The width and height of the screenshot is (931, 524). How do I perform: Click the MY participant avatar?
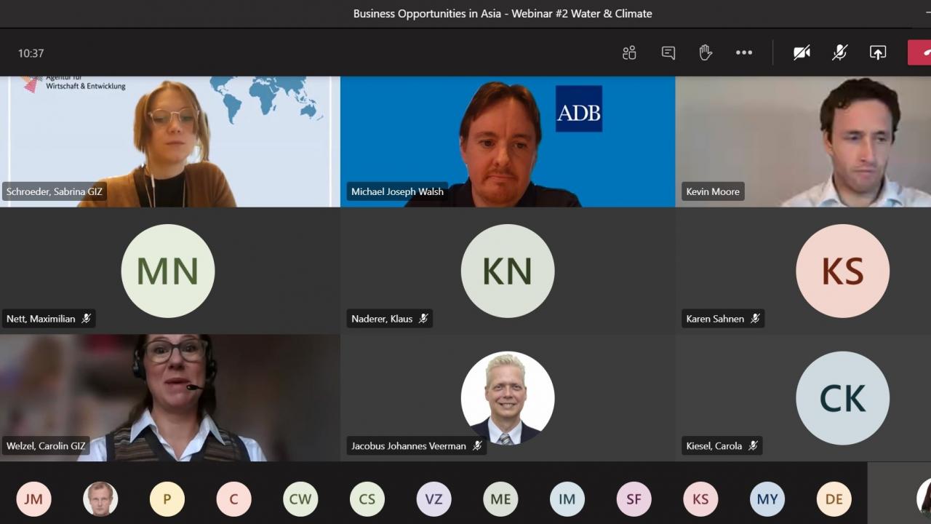coord(767,499)
